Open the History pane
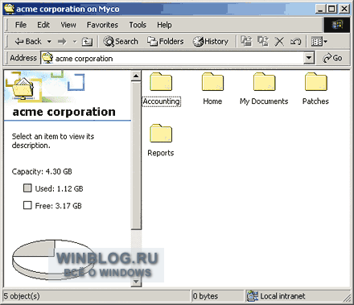Viewport: 354px width, 305px height. click(x=211, y=42)
